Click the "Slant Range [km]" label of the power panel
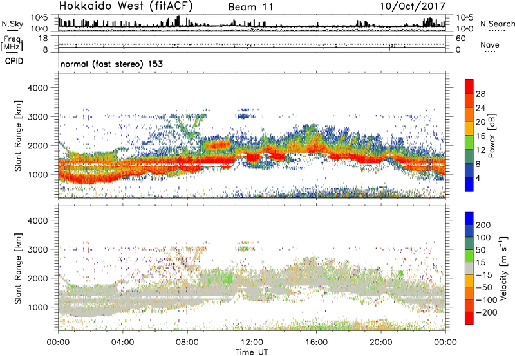The image size is (515, 356). (18, 136)
